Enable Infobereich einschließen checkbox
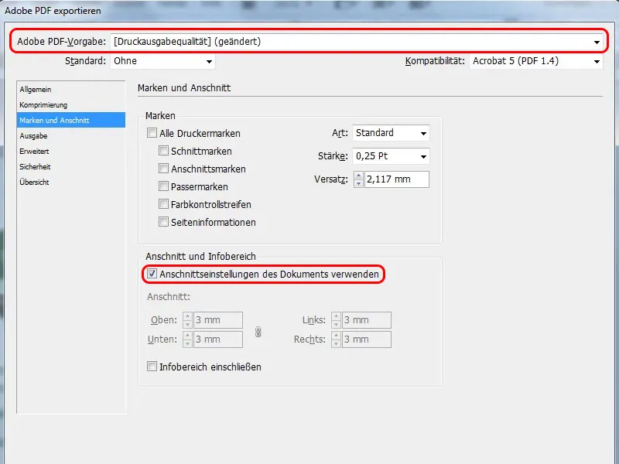619x464 pixels. [x=152, y=367]
